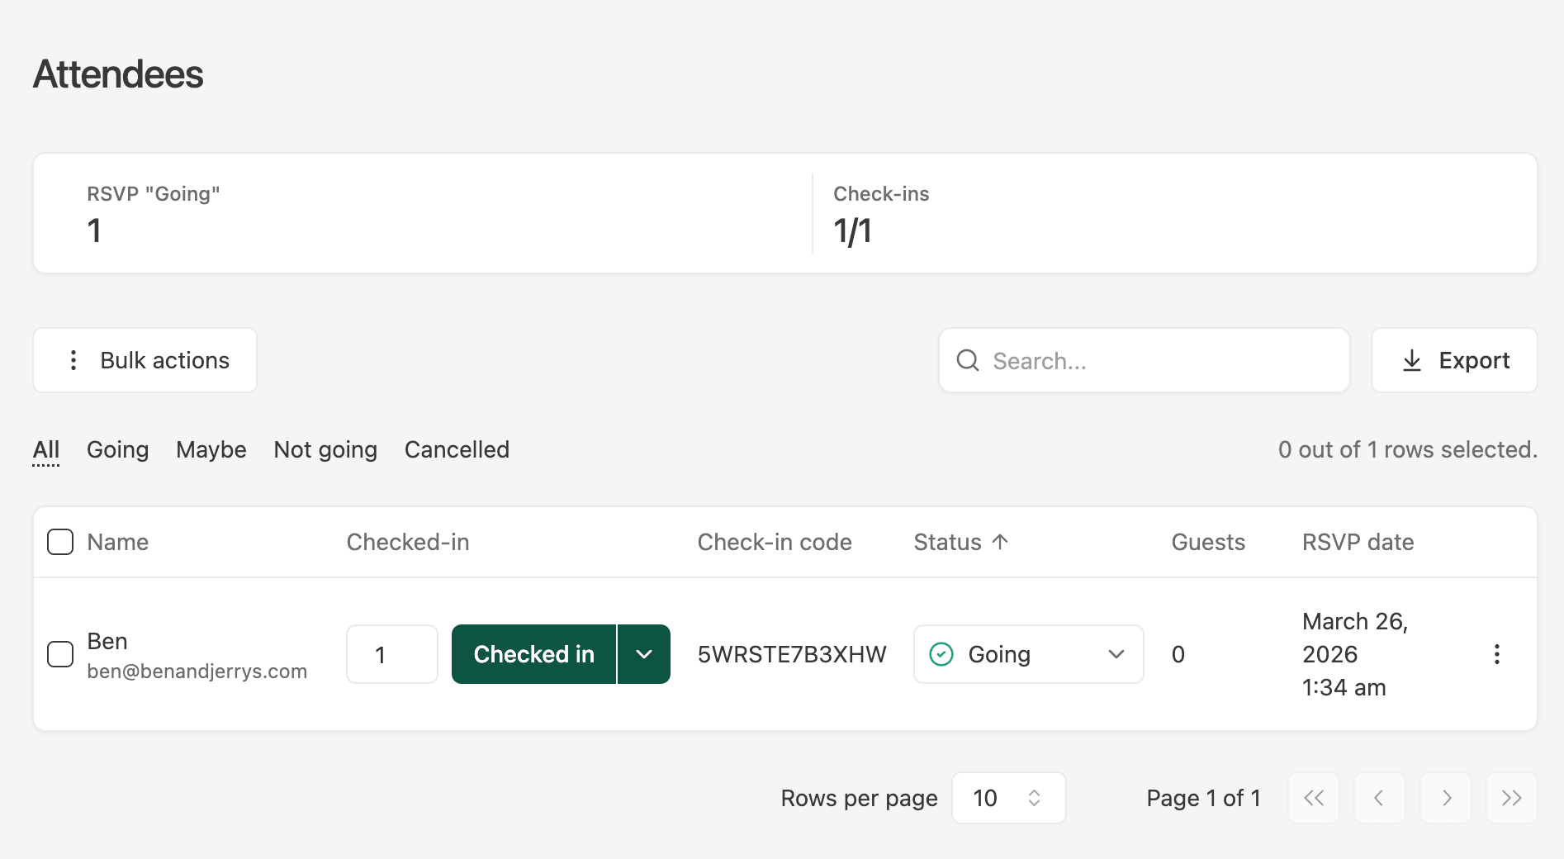Select the checkbox in Ben's row
This screenshot has height=859, width=1564.
[60, 654]
